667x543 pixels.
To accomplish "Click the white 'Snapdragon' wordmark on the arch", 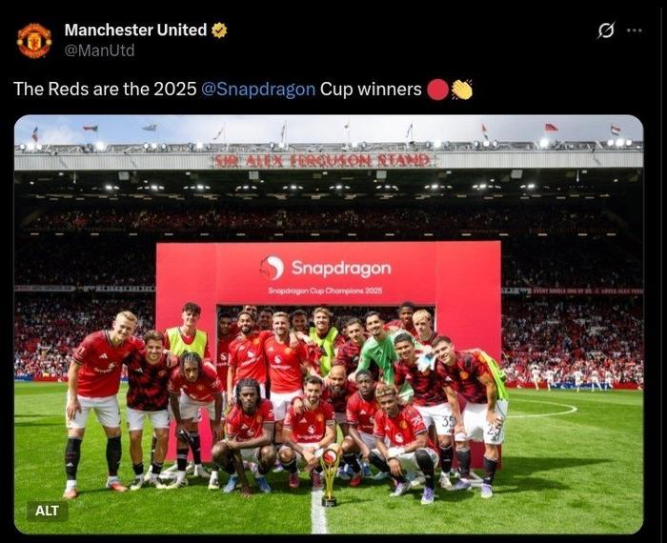I will [341, 269].
